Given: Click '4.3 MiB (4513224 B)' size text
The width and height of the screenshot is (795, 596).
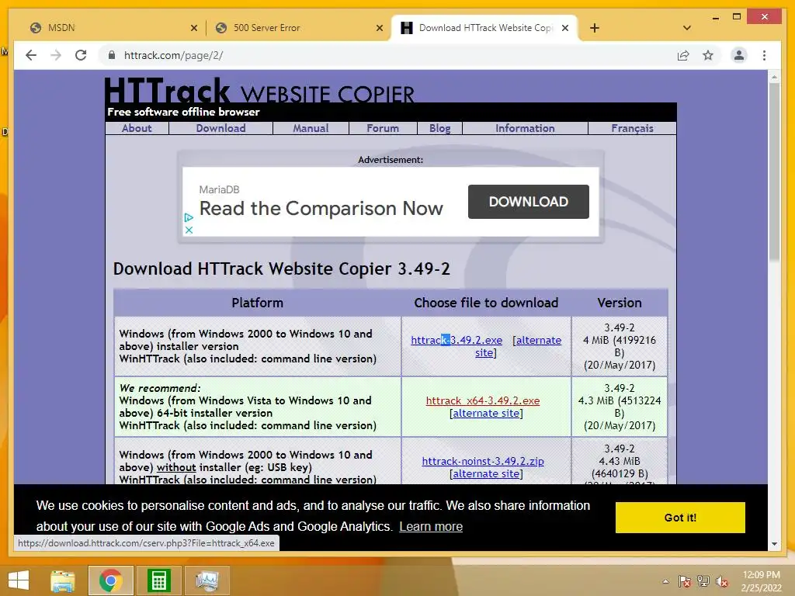Looking at the screenshot, I should (619, 407).
